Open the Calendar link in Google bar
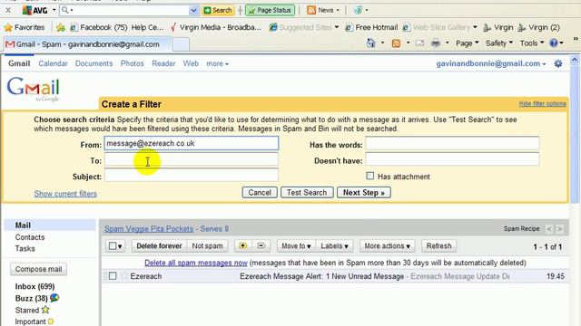Image resolution: width=581 pixels, height=326 pixels. coord(53,63)
